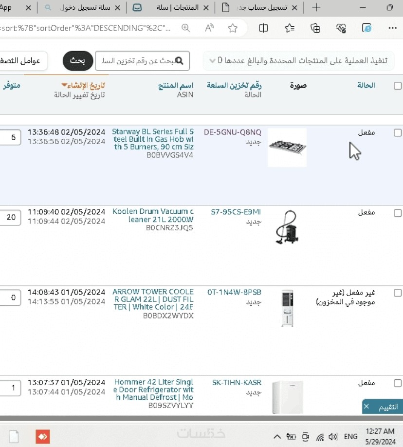Screen dimensions: 403x447
Task: Open the Read Aloud icon in address bar
Action: [x=209, y=28]
